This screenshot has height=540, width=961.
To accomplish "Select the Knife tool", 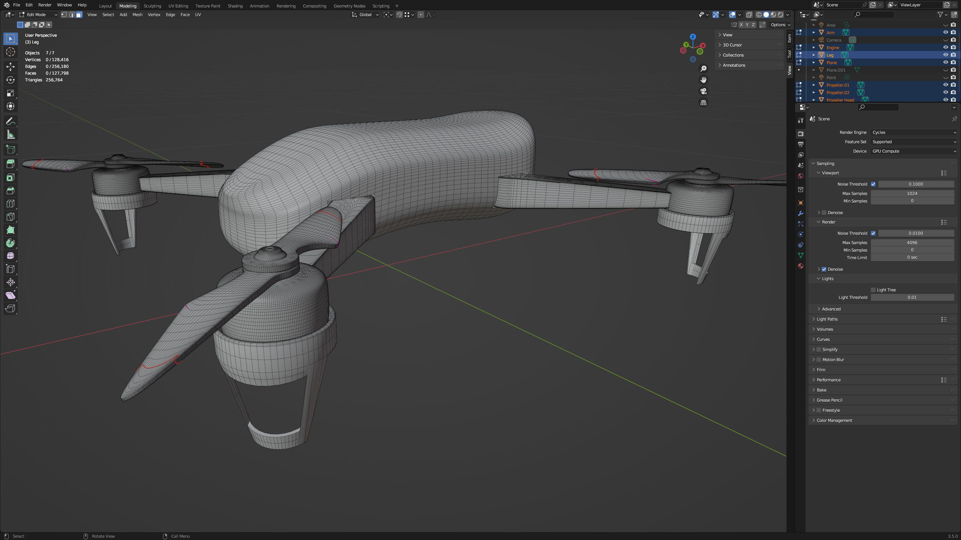I will [x=11, y=217].
